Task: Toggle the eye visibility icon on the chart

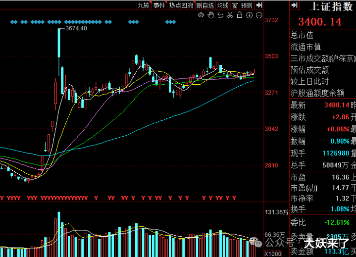Action: pyautogui.click(x=201, y=15)
